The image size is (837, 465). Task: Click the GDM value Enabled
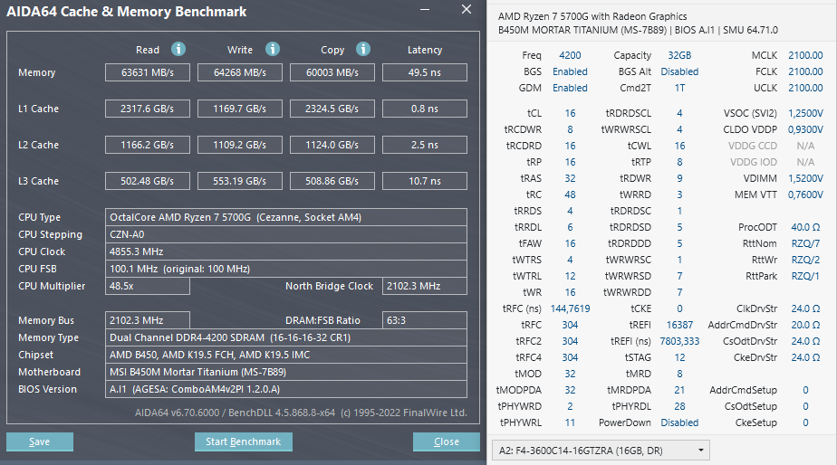[570, 88]
